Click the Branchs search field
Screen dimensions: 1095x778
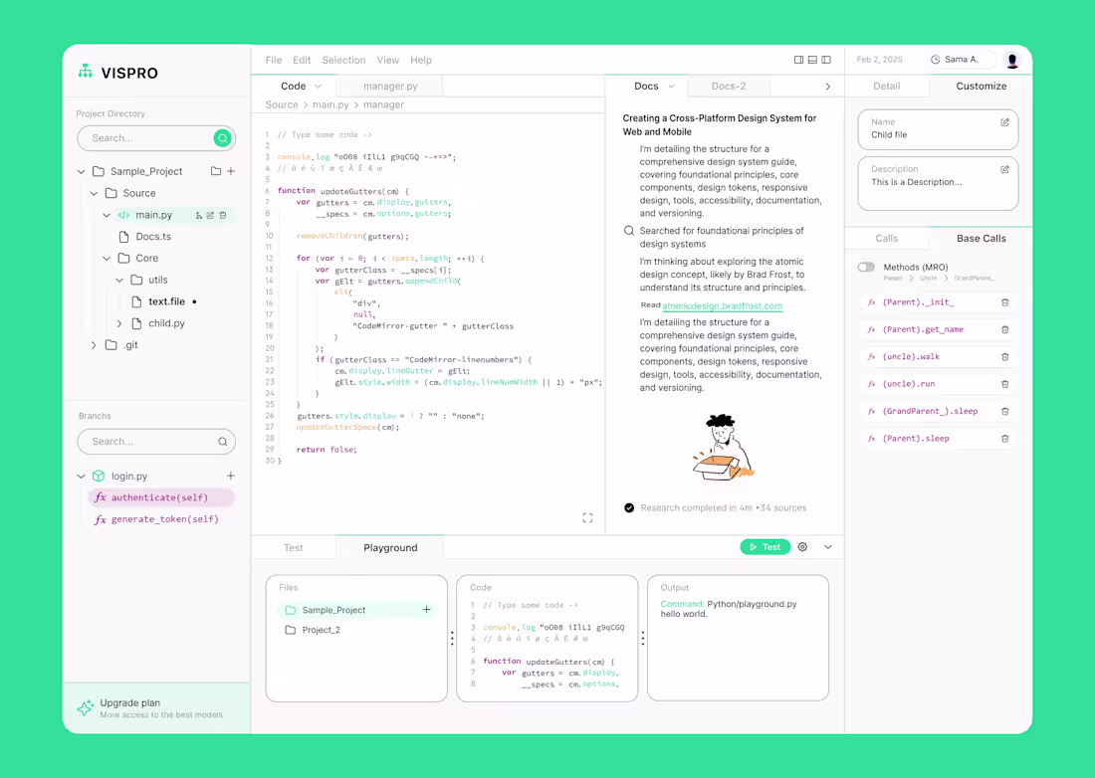pos(156,442)
